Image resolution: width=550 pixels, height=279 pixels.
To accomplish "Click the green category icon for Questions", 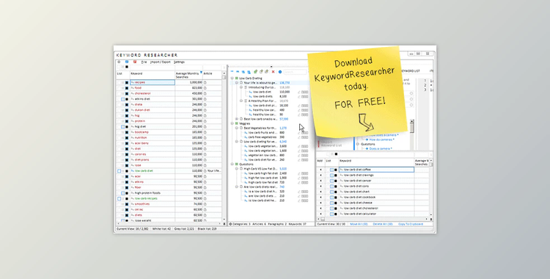I will (x=237, y=164).
